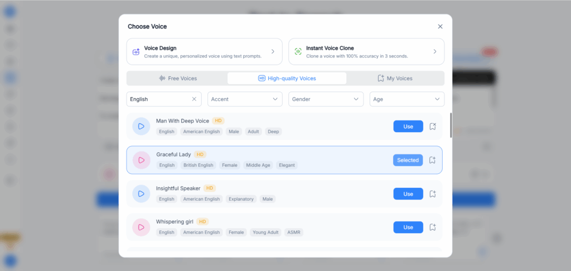Play the Man With Deep Voice preview
The image size is (571, 271).
[x=141, y=127]
